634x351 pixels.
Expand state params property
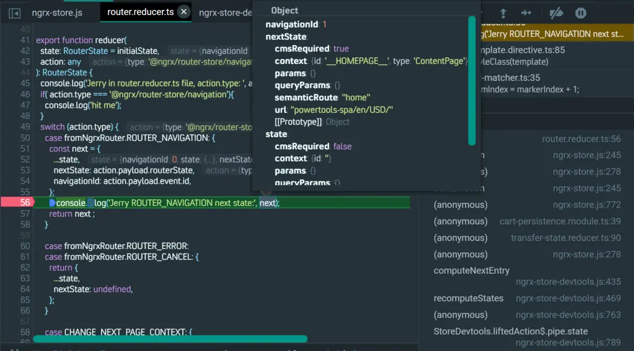(x=290, y=171)
